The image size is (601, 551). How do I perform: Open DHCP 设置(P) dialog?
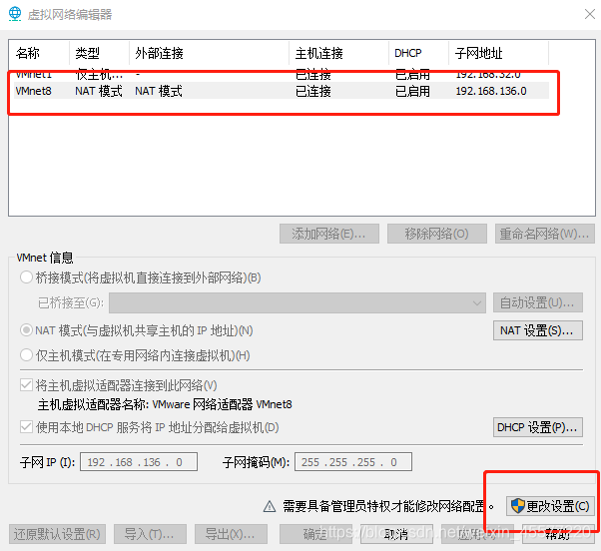click(x=538, y=427)
